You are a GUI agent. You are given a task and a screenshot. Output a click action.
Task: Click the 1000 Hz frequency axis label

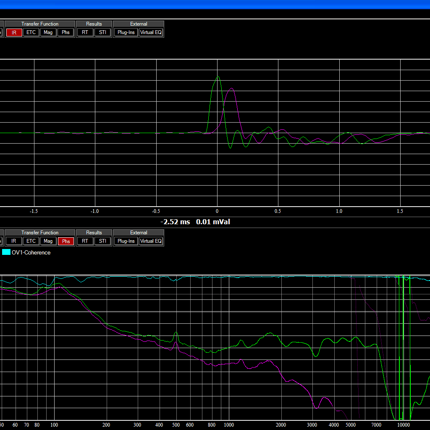click(x=229, y=425)
